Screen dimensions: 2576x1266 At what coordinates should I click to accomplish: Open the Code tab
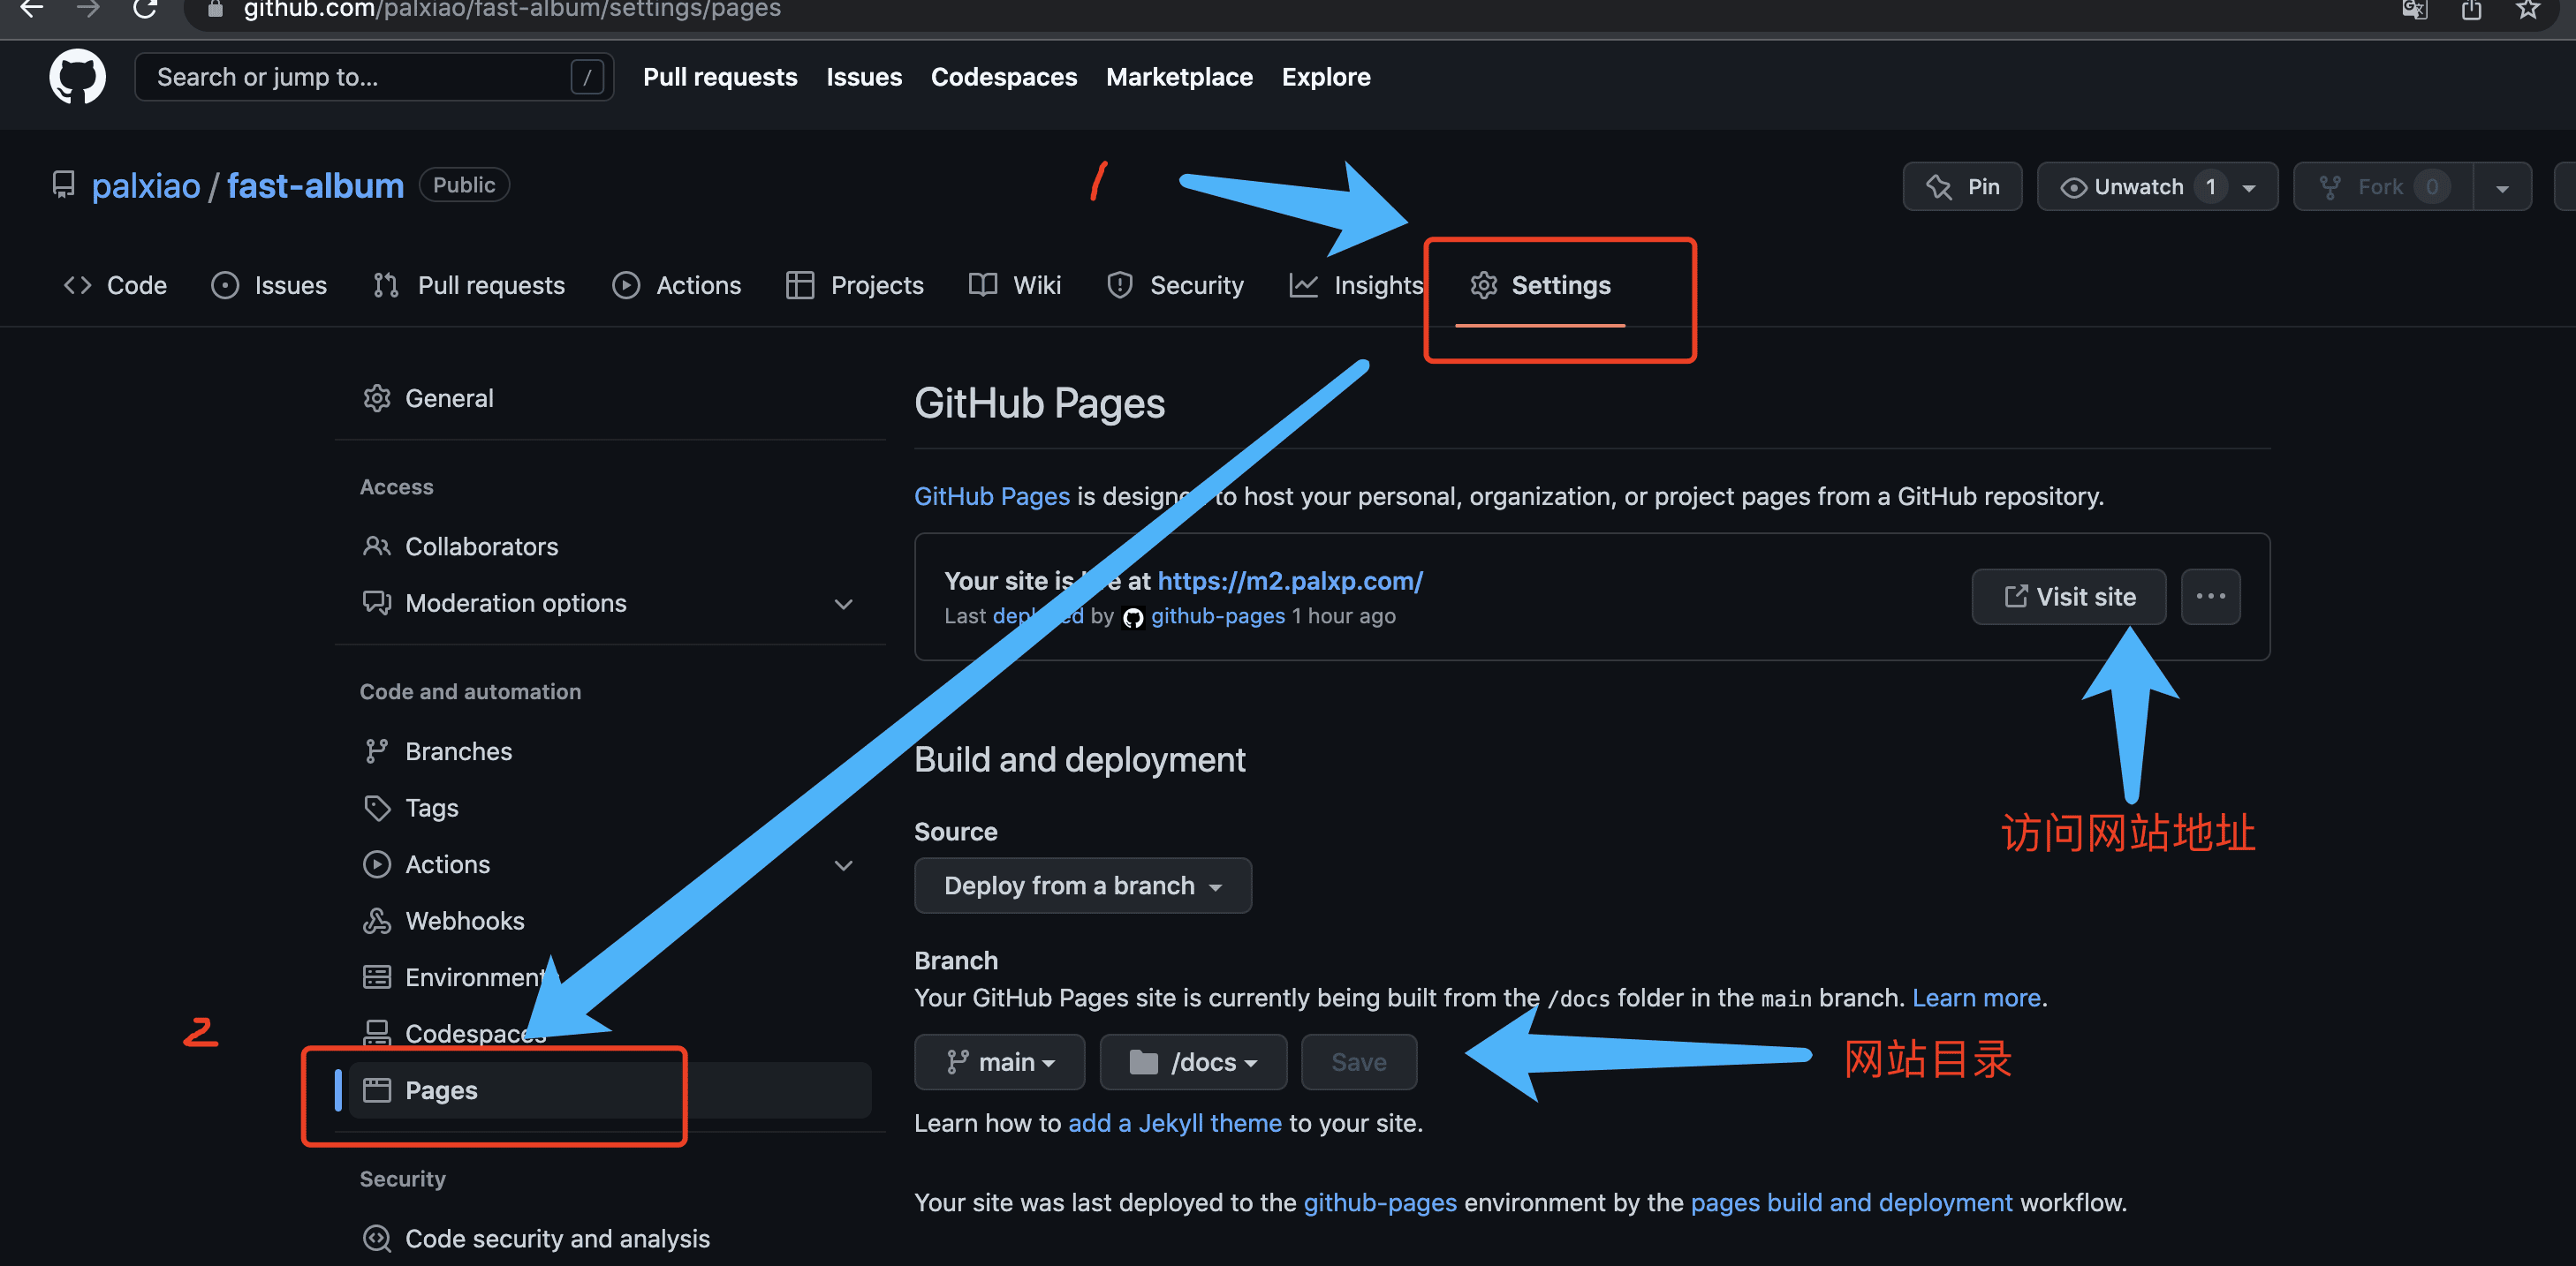[x=115, y=285]
